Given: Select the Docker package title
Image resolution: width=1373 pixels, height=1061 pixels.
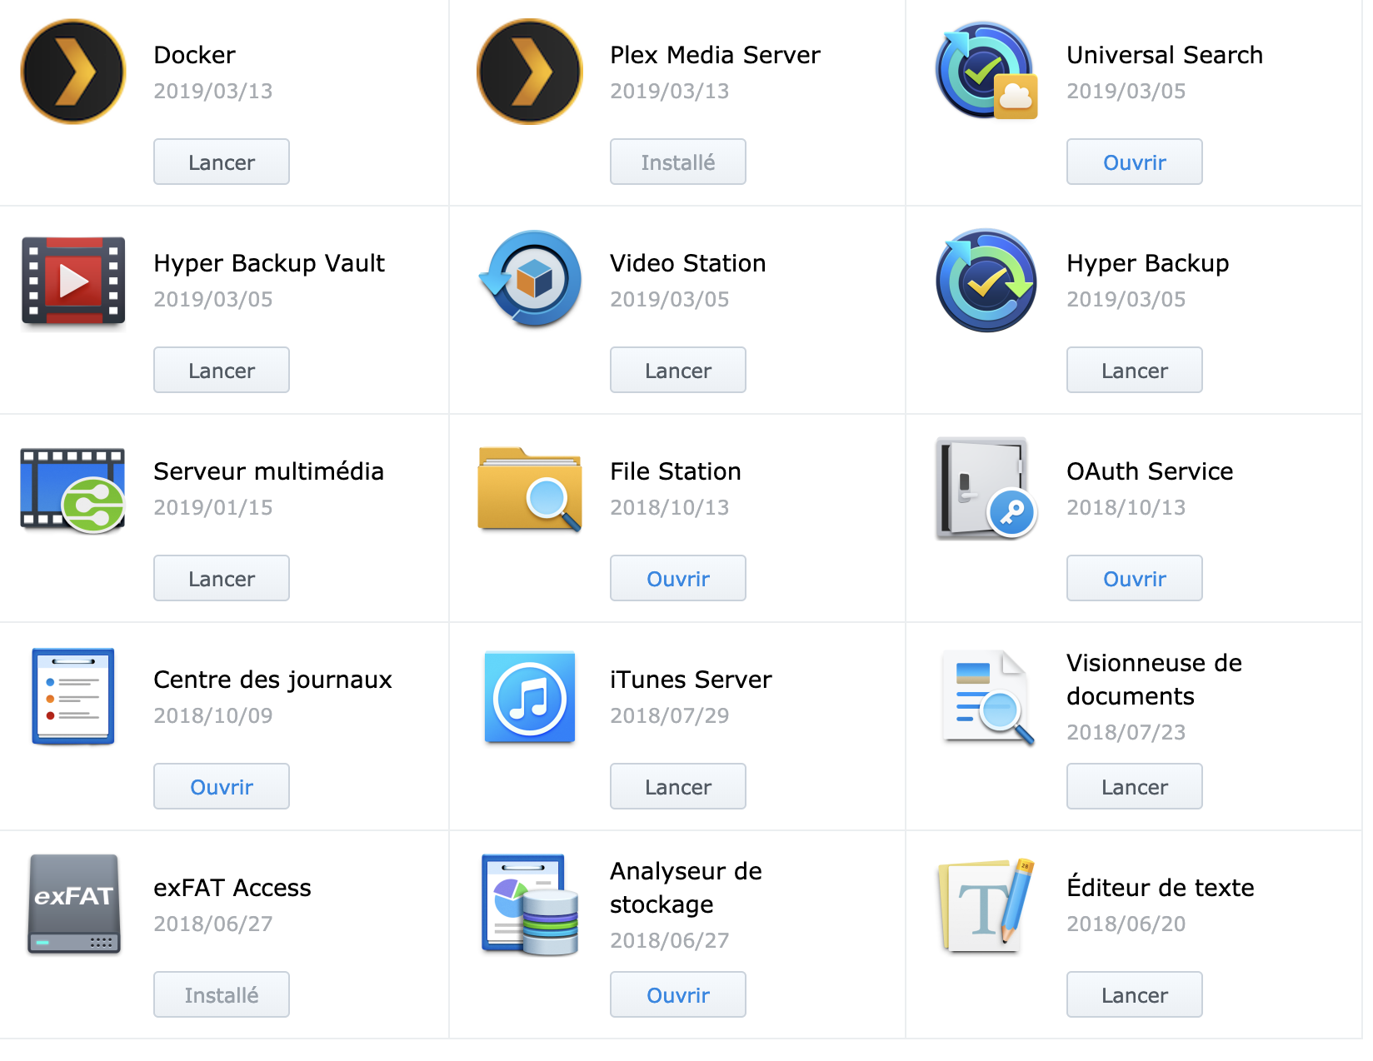Looking at the screenshot, I should 194,55.
